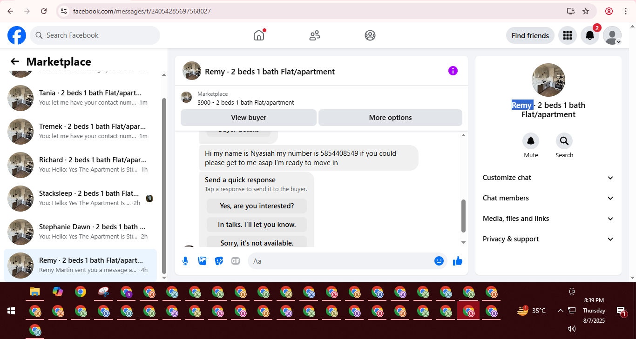Expand Media, files and links section
The width and height of the screenshot is (636, 339).
[x=548, y=219]
